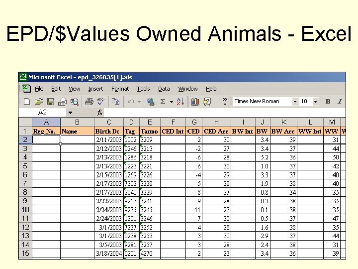
Task: Click the Sort Ascending A-Z icon
Action: point(180,101)
